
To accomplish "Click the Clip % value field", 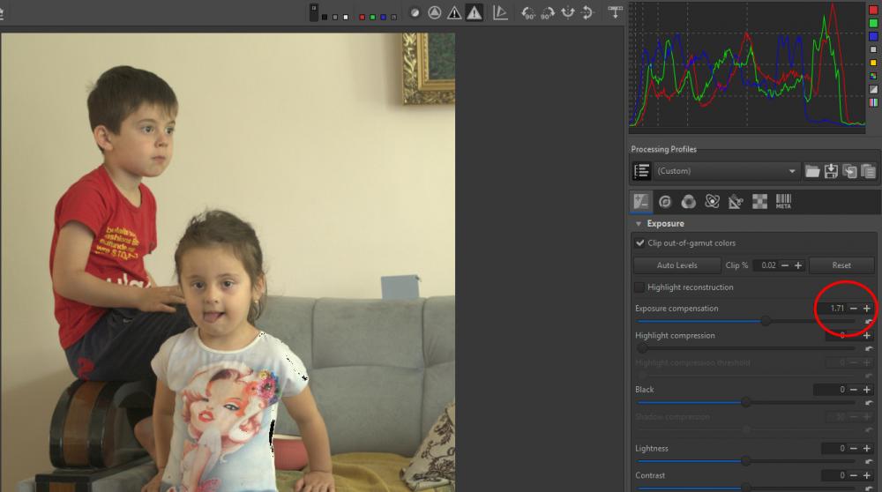I will click(x=766, y=265).
